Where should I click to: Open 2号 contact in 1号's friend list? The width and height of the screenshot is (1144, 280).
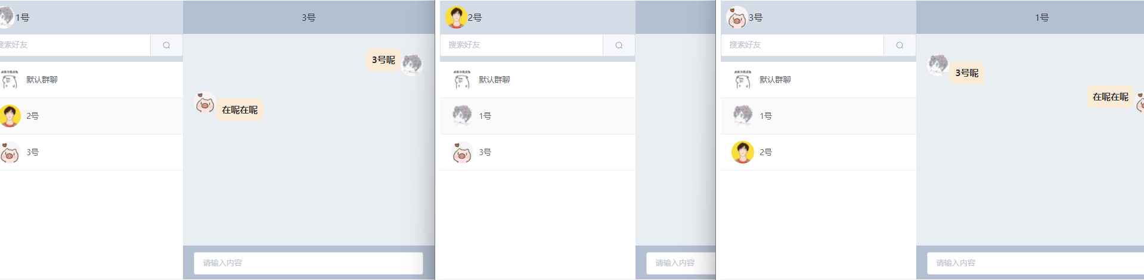click(x=91, y=116)
